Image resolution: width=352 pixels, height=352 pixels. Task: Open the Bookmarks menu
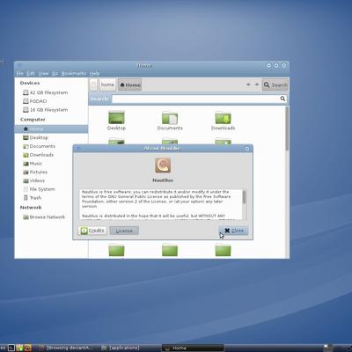[74, 73]
